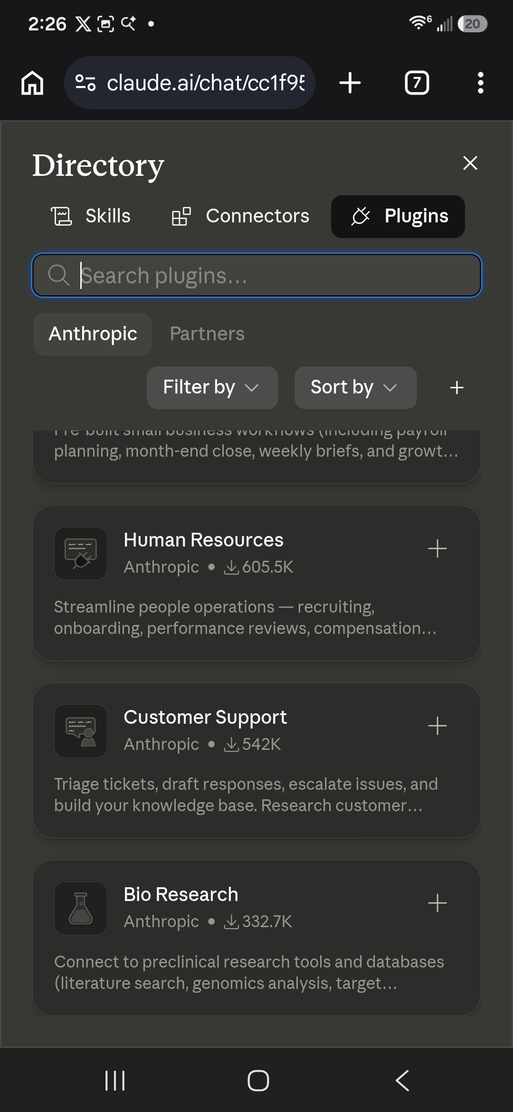This screenshot has width=513, height=1112.
Task: Select the Anthropic filter chip
Action: click(x=93, y=334)
